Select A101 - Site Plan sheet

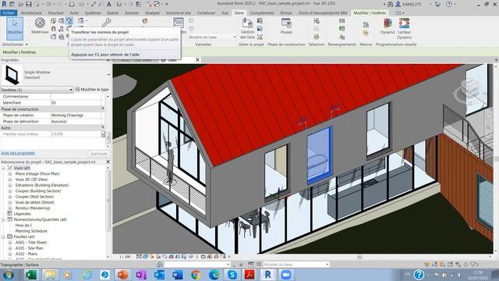30,248
